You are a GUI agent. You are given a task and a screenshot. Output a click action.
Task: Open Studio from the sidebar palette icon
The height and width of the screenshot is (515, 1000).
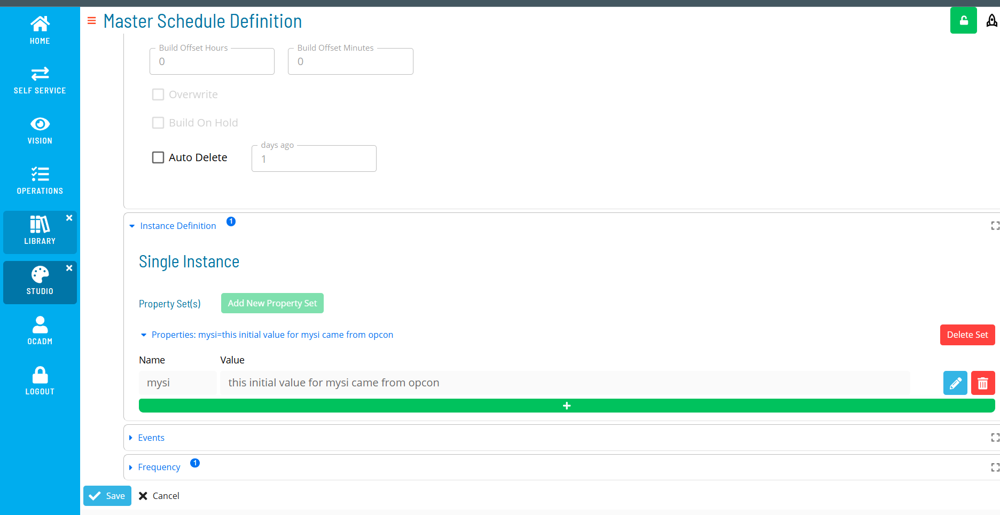coord(40,274)
